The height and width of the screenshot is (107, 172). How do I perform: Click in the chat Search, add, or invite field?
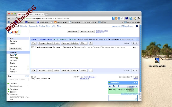[18, 80]
